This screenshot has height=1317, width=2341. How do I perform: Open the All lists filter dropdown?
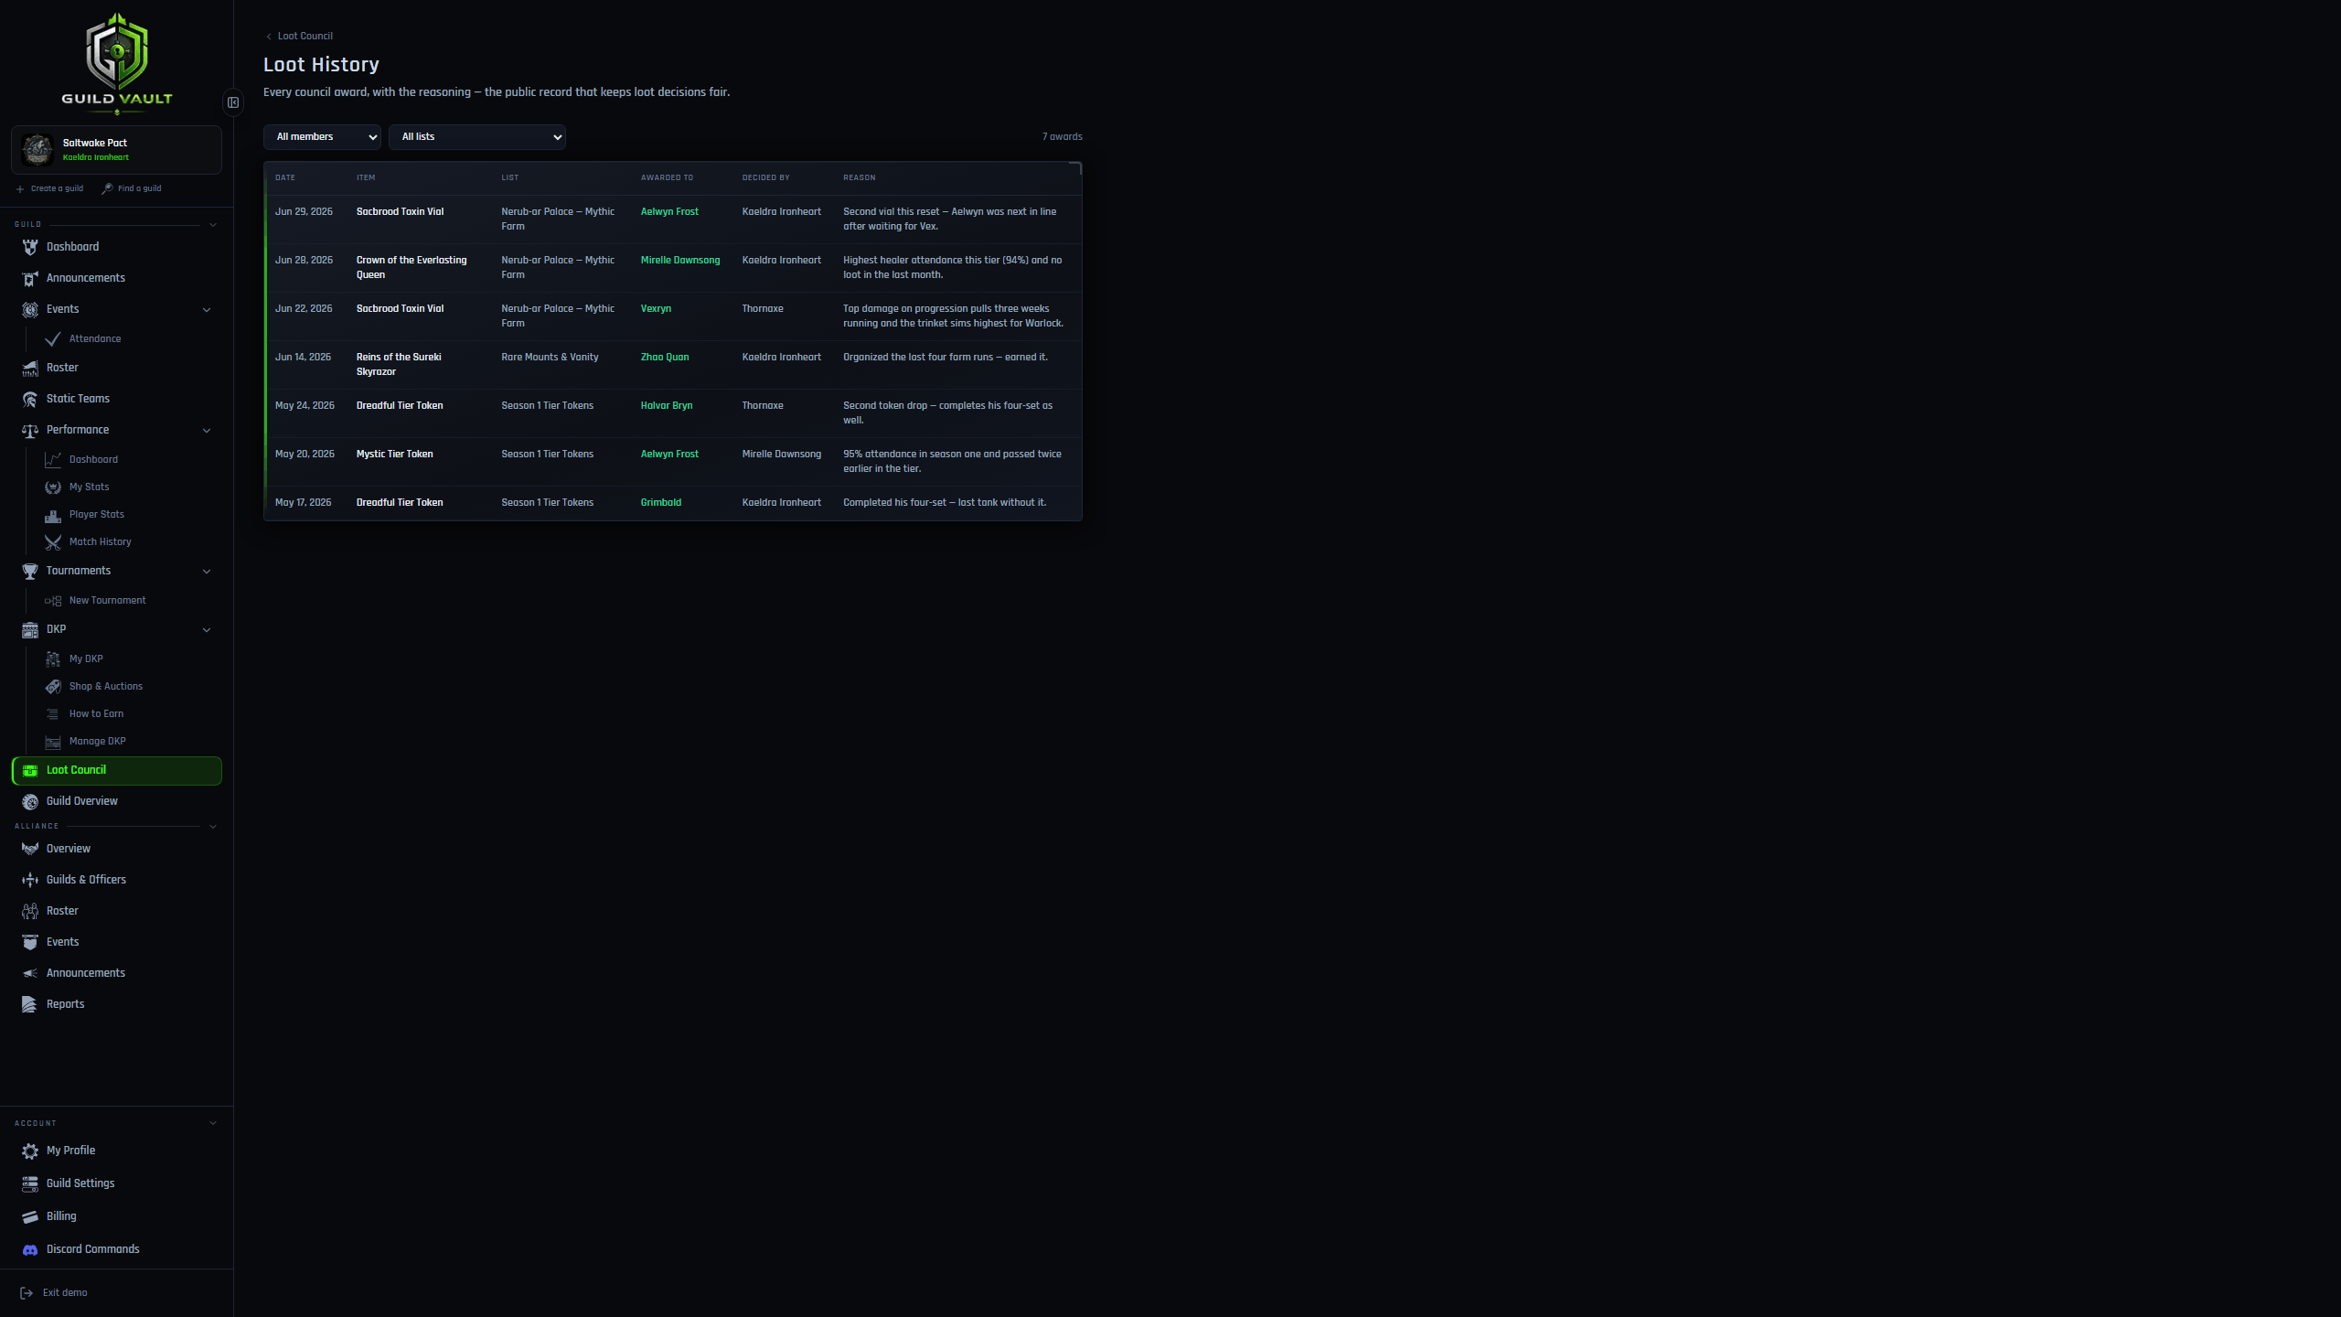(477, 137)
